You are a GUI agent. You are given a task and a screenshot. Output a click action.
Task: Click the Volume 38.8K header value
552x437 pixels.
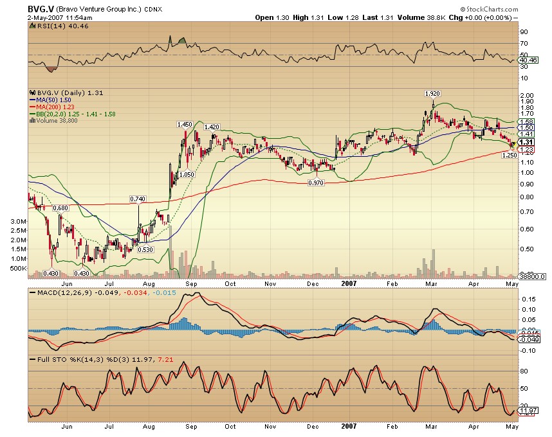[422, 17]
